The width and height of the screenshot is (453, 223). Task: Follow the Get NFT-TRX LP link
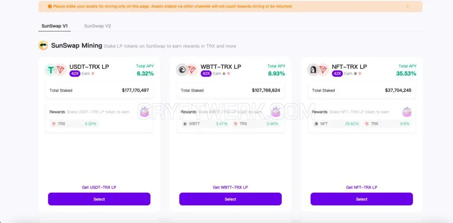tap(361, 187)
